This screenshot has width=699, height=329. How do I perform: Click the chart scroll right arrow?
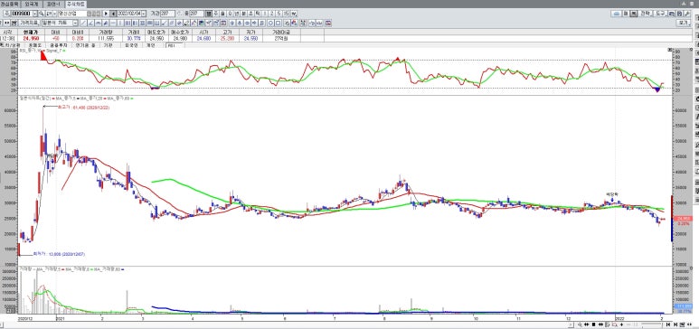571,324
